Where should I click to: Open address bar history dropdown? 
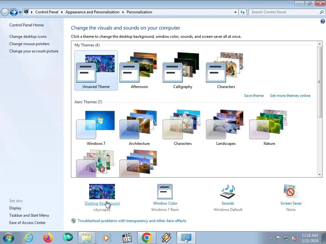coord(235,12)
